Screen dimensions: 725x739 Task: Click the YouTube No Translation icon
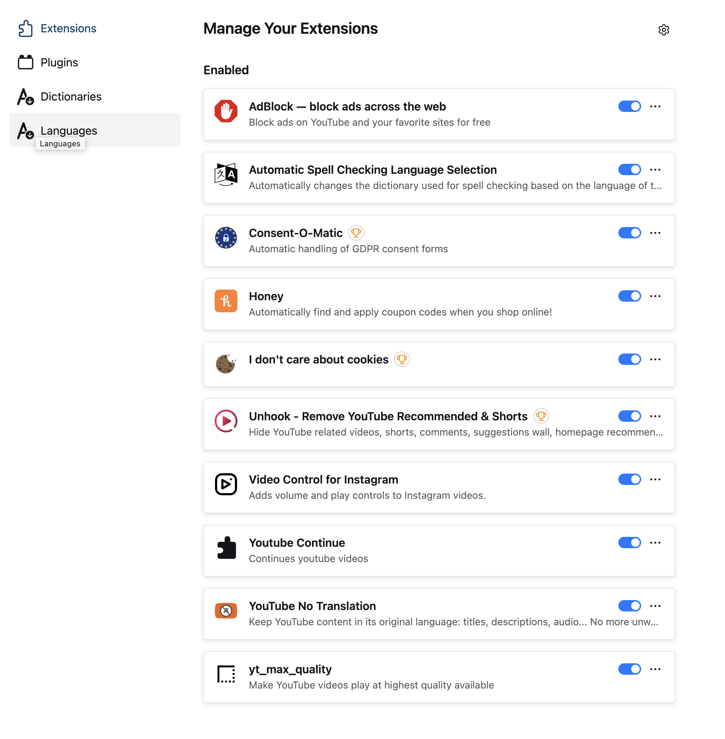pyautogui.click(x=226, y=610)
